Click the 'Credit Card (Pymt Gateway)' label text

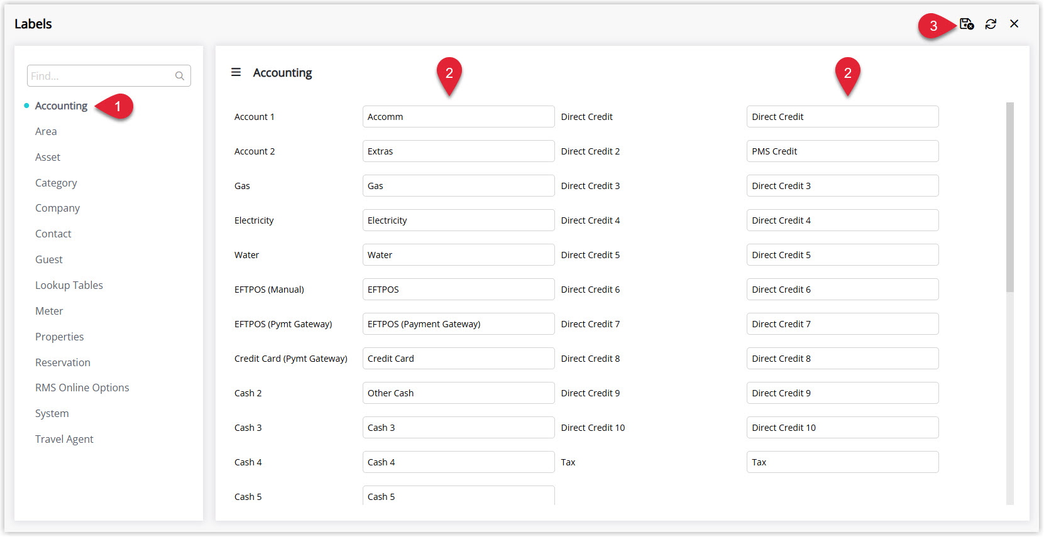[x=291, y=359]
